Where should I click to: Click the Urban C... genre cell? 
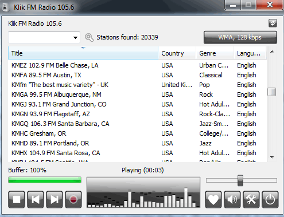[x=213, y=65]
